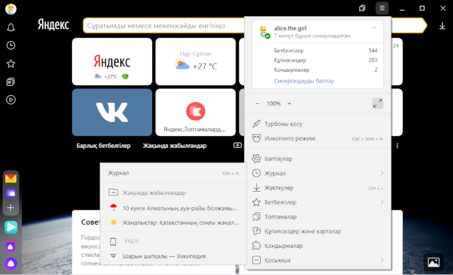
Task: Add a new sidebar app with plus
Action: pos(11,208)
